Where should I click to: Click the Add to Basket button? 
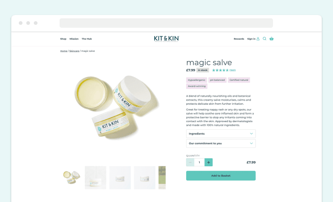pos(221,176)
